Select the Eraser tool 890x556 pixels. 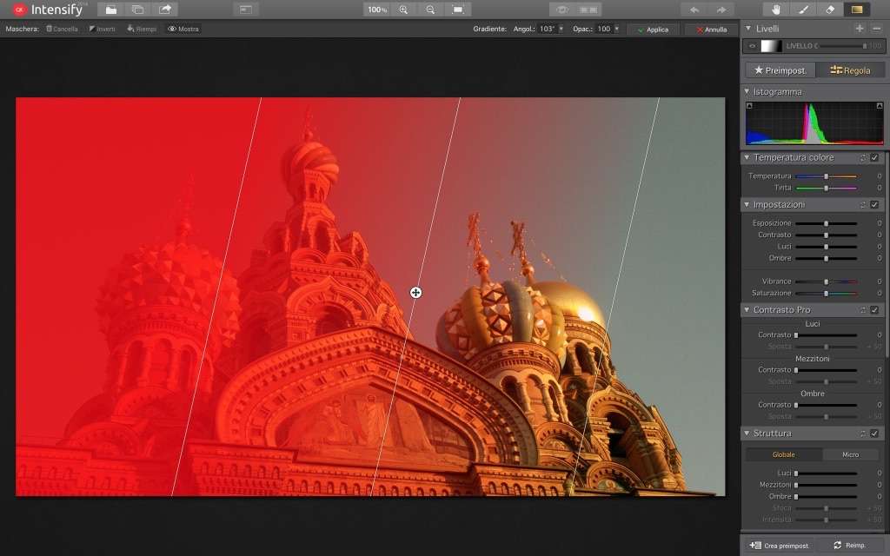point(829,10)
